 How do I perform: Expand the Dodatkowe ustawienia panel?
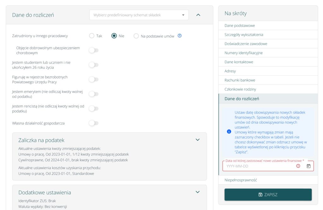click(197, 192)
